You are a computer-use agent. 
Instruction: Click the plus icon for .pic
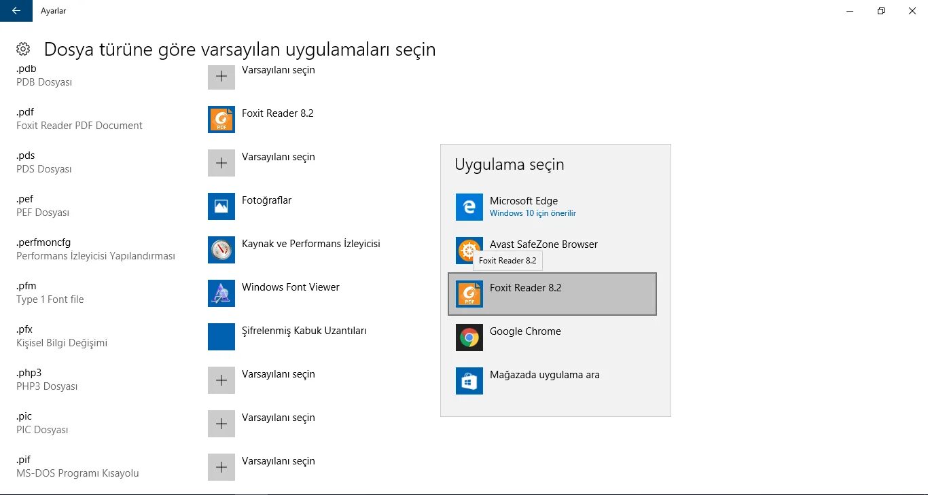click(x=221, y=424)
